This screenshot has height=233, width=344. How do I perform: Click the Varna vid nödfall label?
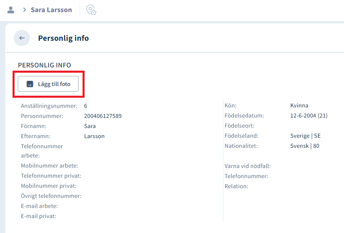(x=247, y=166)
